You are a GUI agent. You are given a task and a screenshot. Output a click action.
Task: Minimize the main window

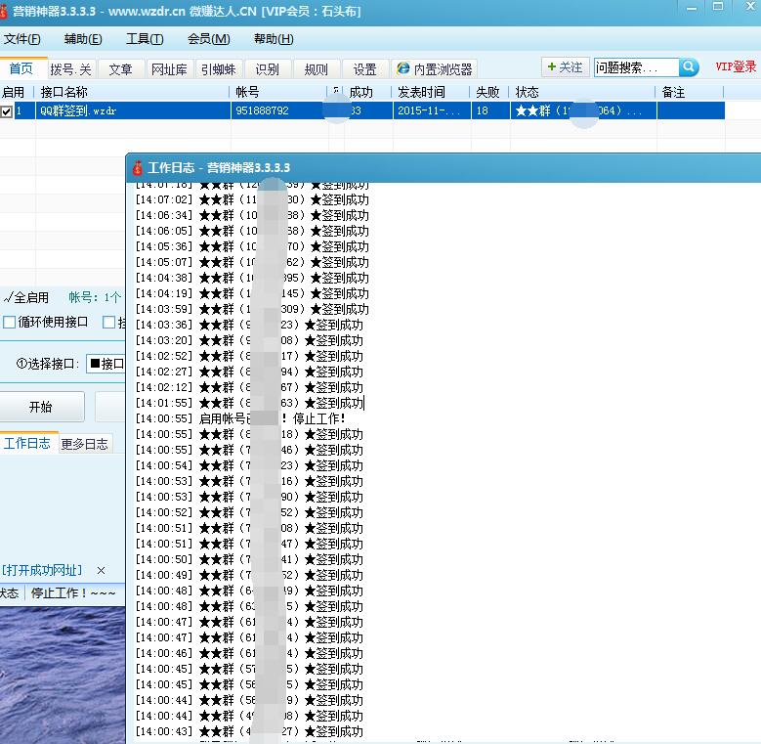pyautogui.click(x=692, y=9)
